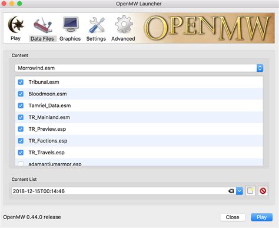Click the blue Play button
This screenshot has width=279, height=228.
click(x=262, y=217)
